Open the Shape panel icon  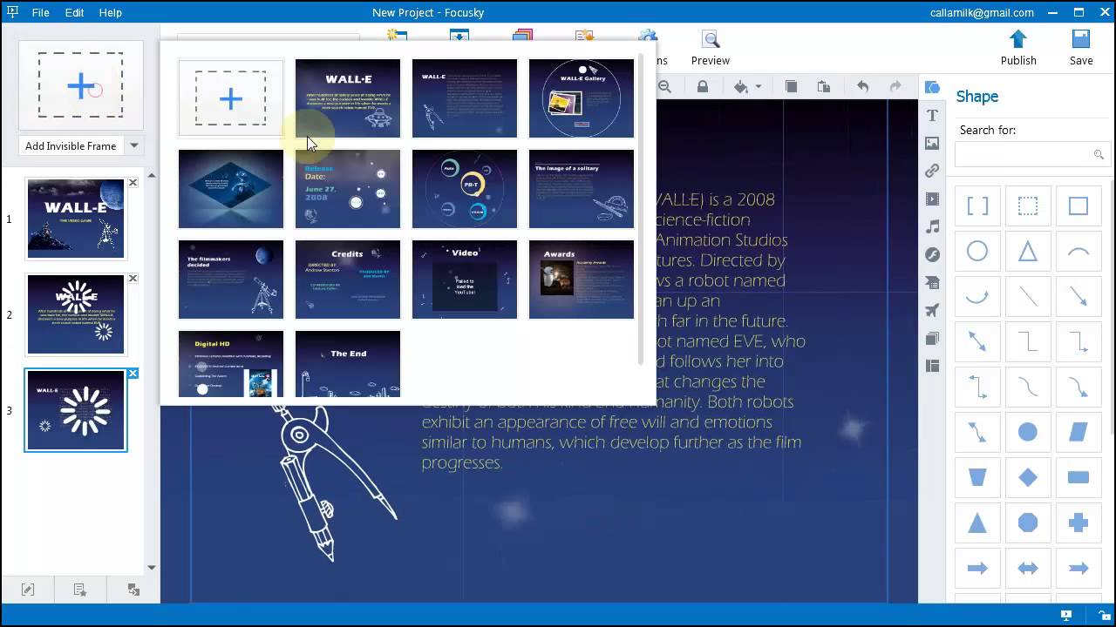pyautogui.click(x=932, y=87)
